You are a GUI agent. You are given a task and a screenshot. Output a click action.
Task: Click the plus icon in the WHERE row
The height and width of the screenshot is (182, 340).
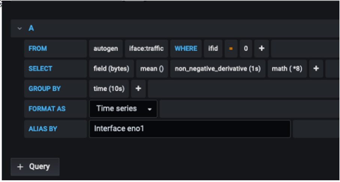click(x=261, y=48)
